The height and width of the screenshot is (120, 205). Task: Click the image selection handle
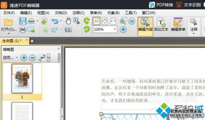pos(101,114)
